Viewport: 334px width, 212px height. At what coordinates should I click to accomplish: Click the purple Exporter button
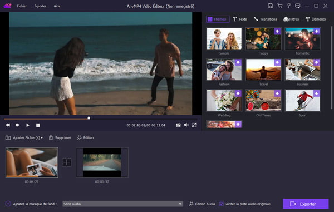click(306, 204)
